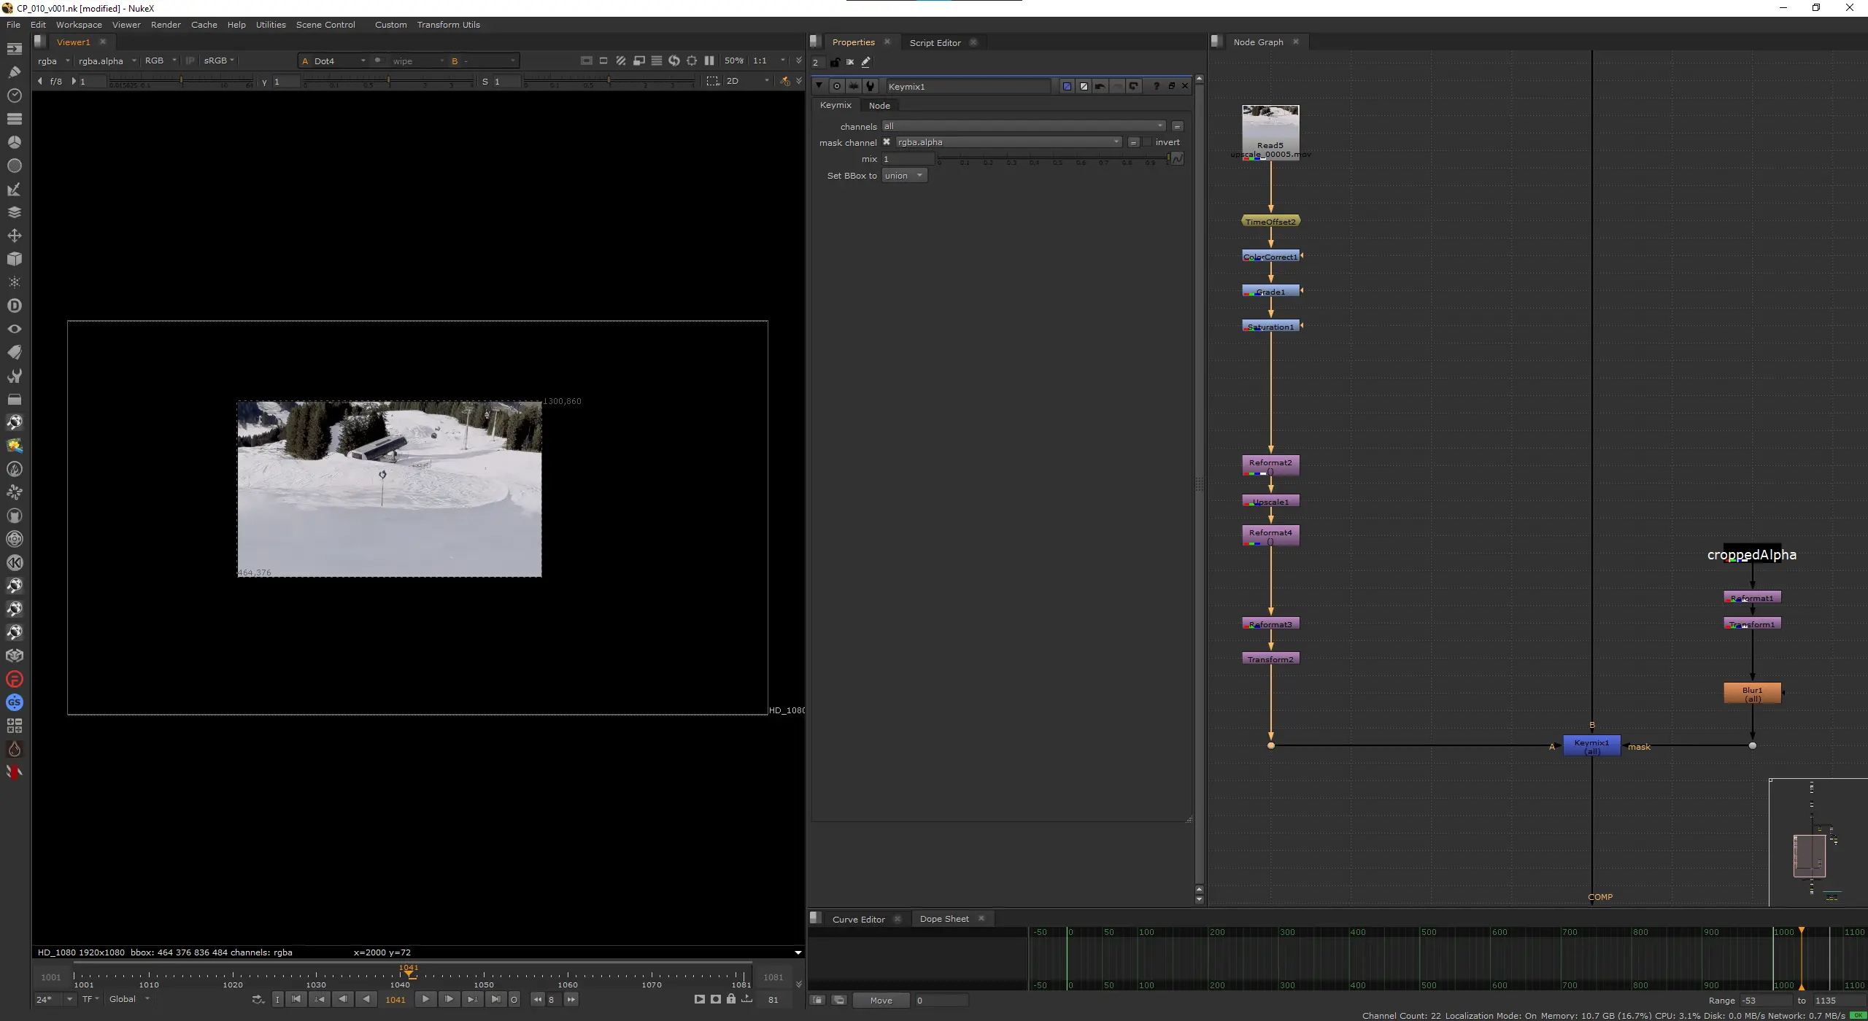Open the Render menu

166,25
